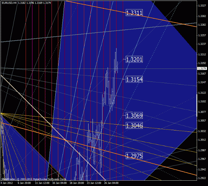Click the 1.2987 price scale value
208x186 pixels.
(202, 150)
